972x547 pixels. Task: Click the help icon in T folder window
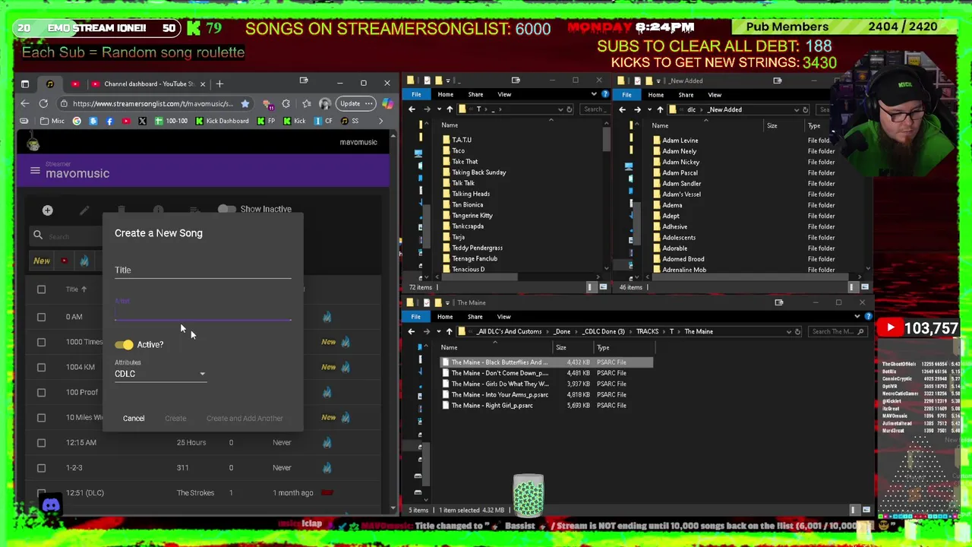click(604, 94)
